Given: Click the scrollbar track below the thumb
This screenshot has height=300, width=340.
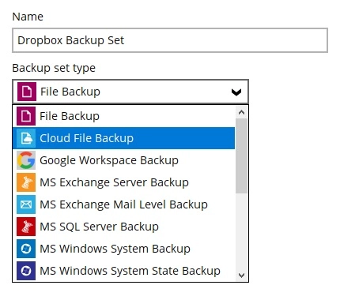Looking at the screenshot, I should coord(241,231).
